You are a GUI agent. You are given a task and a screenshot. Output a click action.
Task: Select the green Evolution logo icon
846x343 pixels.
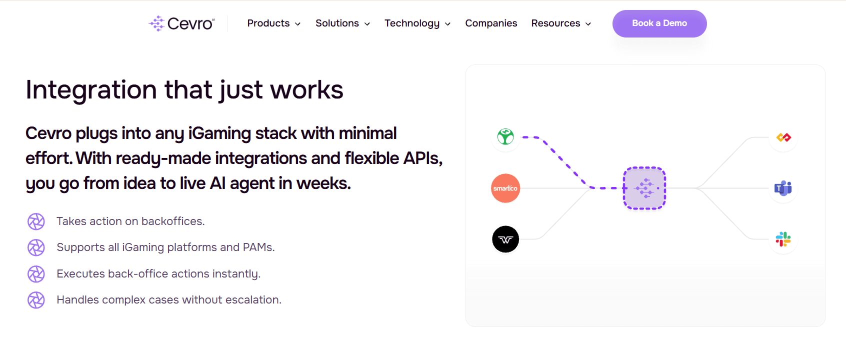pos(505,136)
